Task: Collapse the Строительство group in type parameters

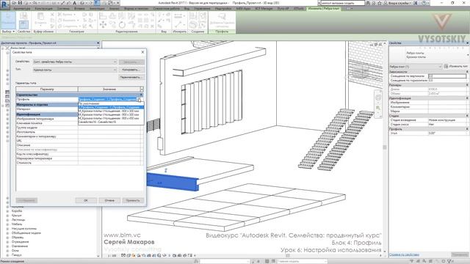Action: [x=141, y=95]
